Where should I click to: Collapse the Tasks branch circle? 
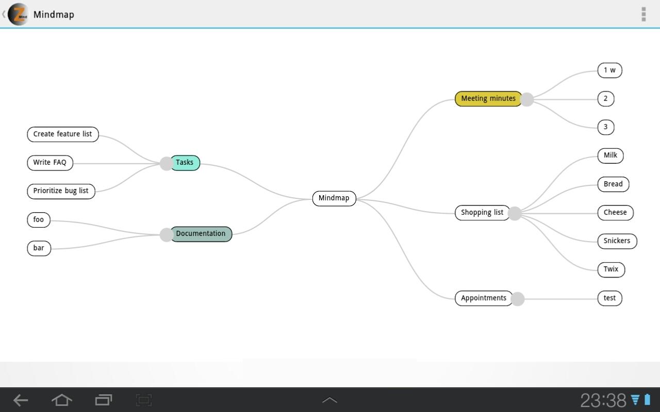point(166,164)
